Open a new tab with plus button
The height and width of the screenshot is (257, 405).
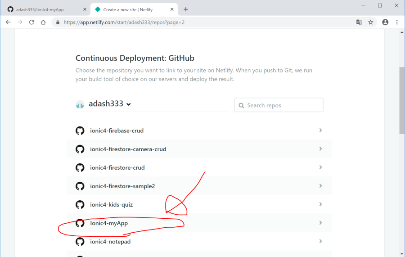tap(186, 9)
